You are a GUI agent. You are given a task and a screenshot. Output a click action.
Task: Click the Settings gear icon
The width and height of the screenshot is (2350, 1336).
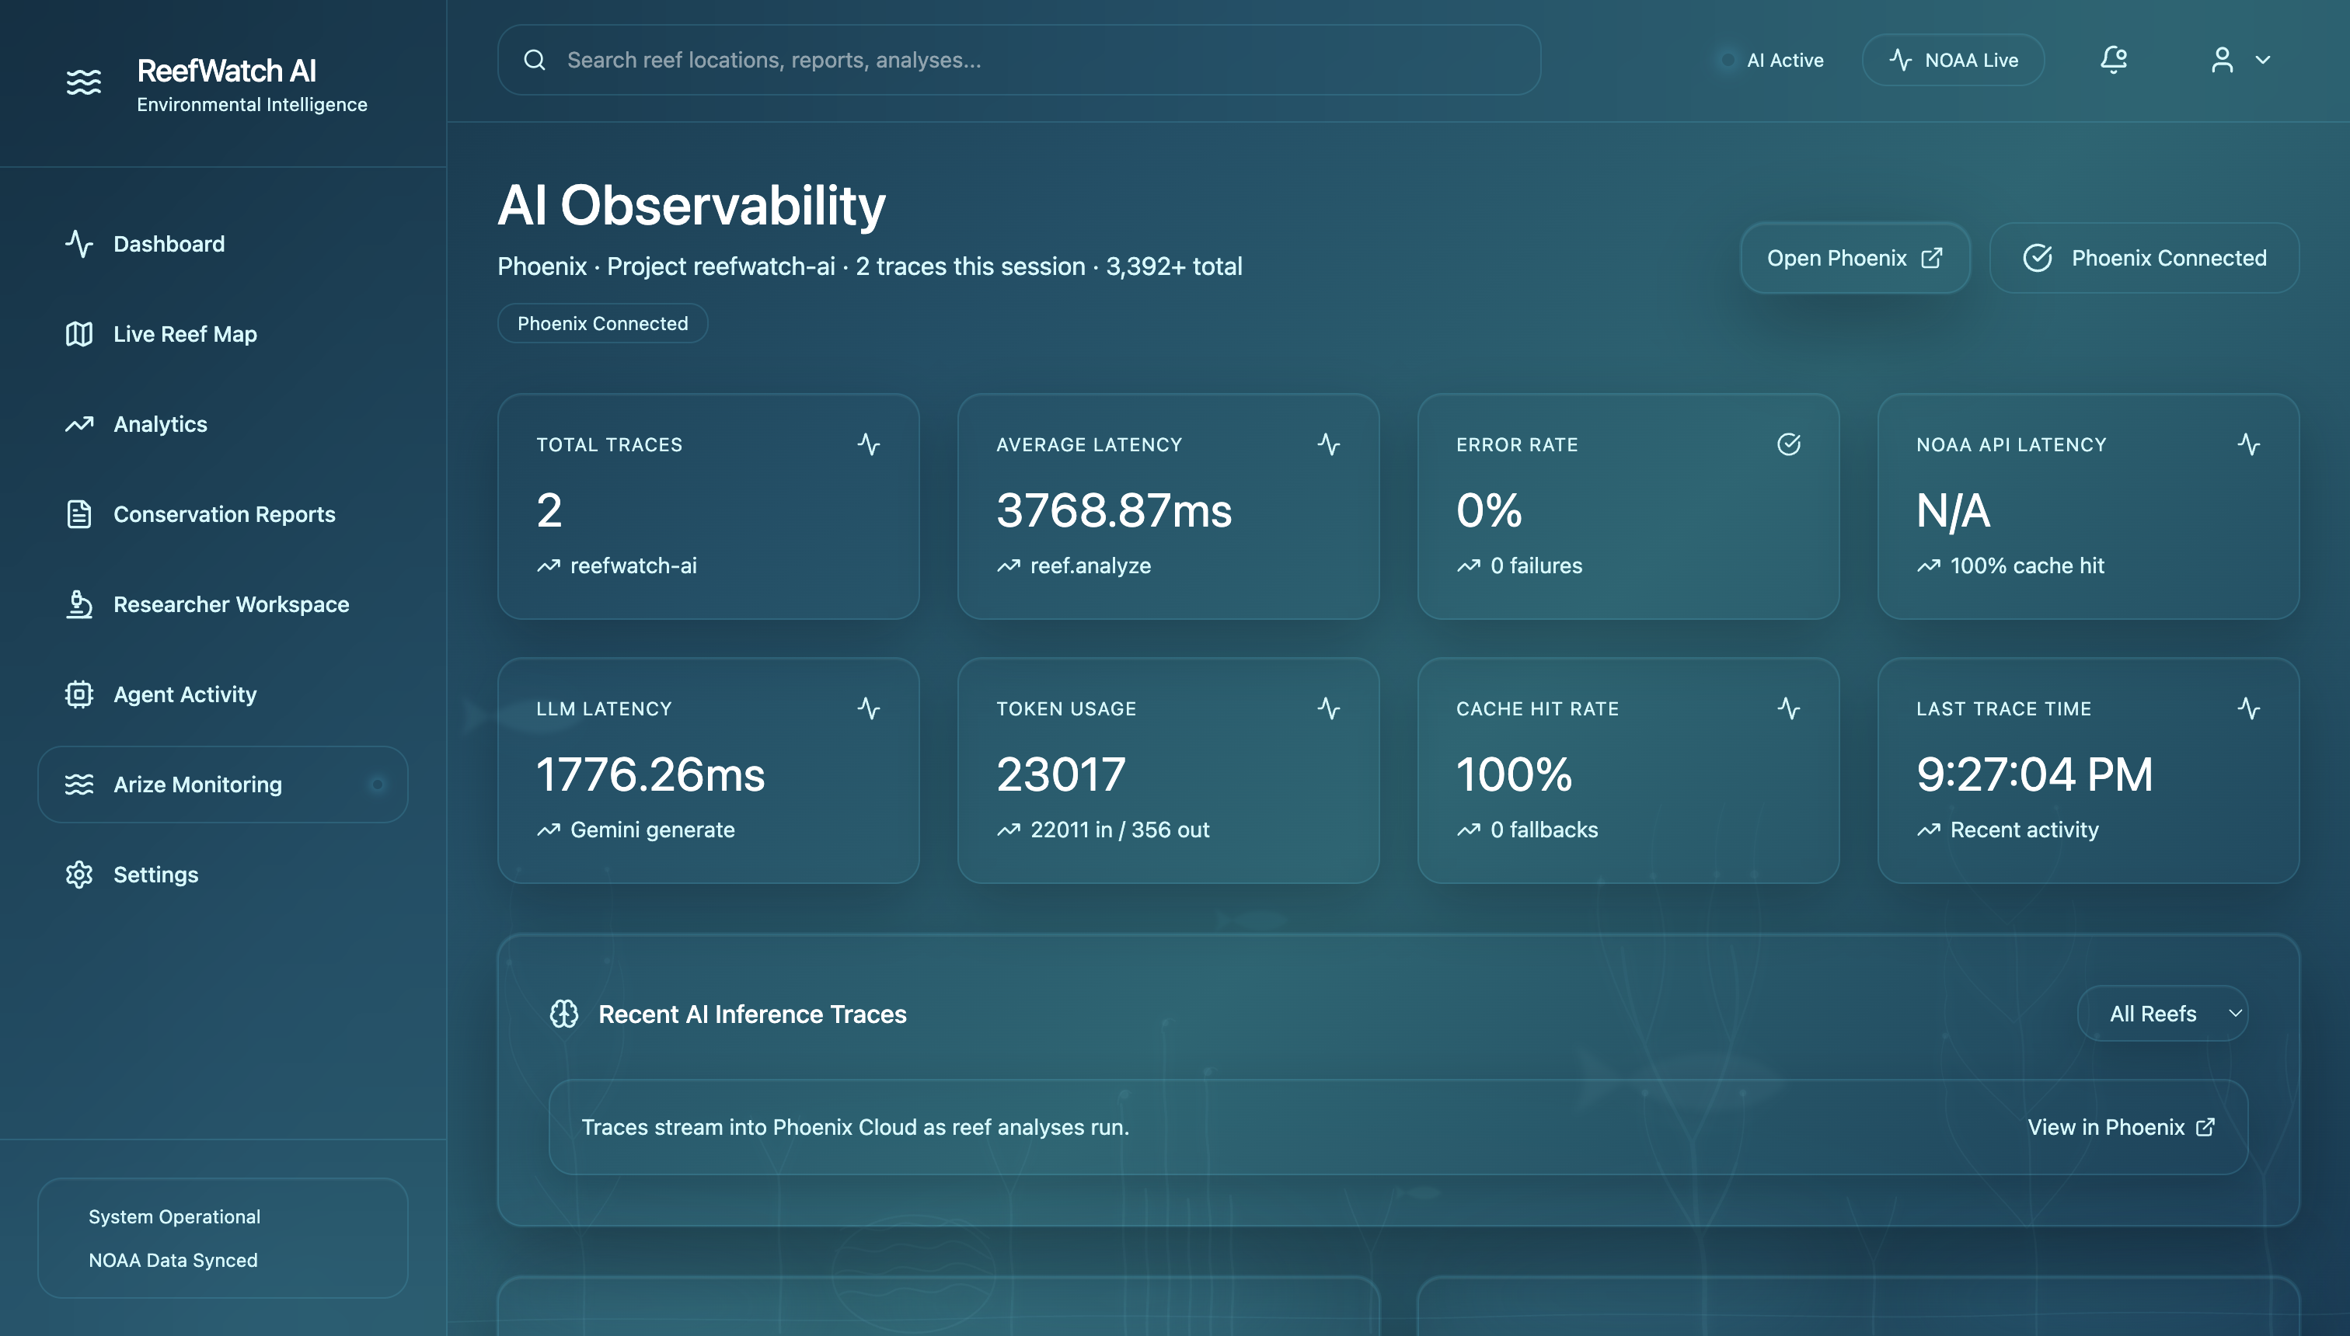click(x=79, y=875)
